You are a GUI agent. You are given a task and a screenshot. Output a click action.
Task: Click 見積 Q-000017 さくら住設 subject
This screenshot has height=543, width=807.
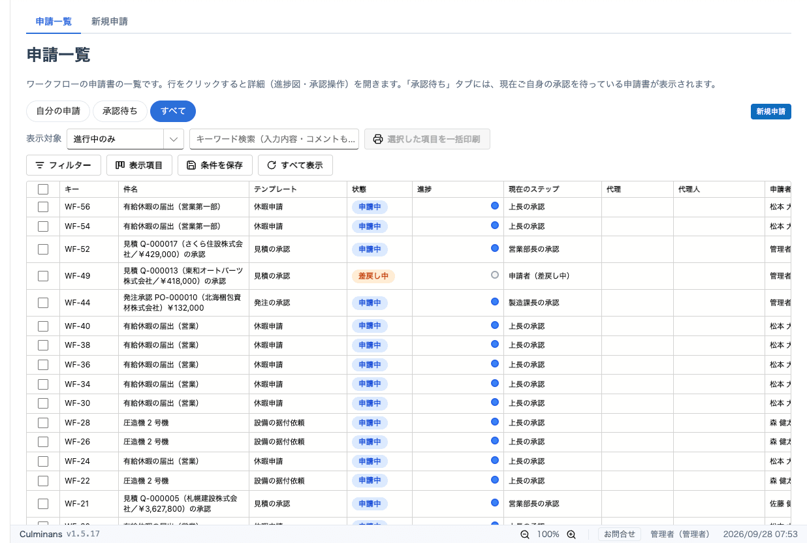click(x=183, y=249)
